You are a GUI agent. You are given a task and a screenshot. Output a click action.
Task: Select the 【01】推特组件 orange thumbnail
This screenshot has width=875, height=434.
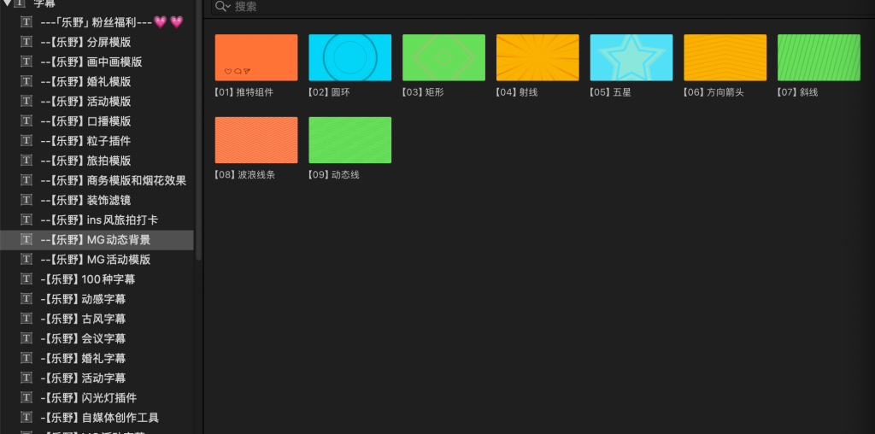click(x=256, y=57)
